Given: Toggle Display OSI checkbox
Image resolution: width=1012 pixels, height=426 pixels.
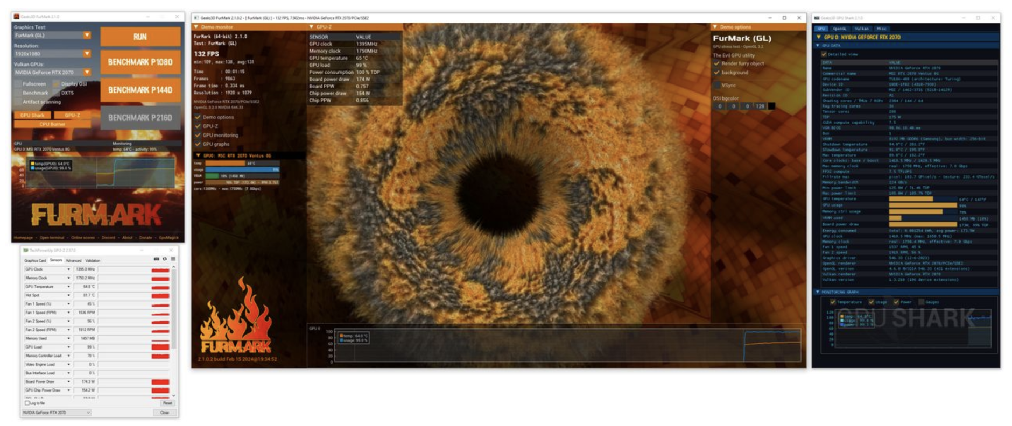Looking at the screenshot, I should tap(56, 84).
